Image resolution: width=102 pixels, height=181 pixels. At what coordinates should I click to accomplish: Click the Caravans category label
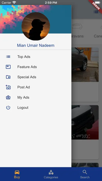click(x=77, y=36)
